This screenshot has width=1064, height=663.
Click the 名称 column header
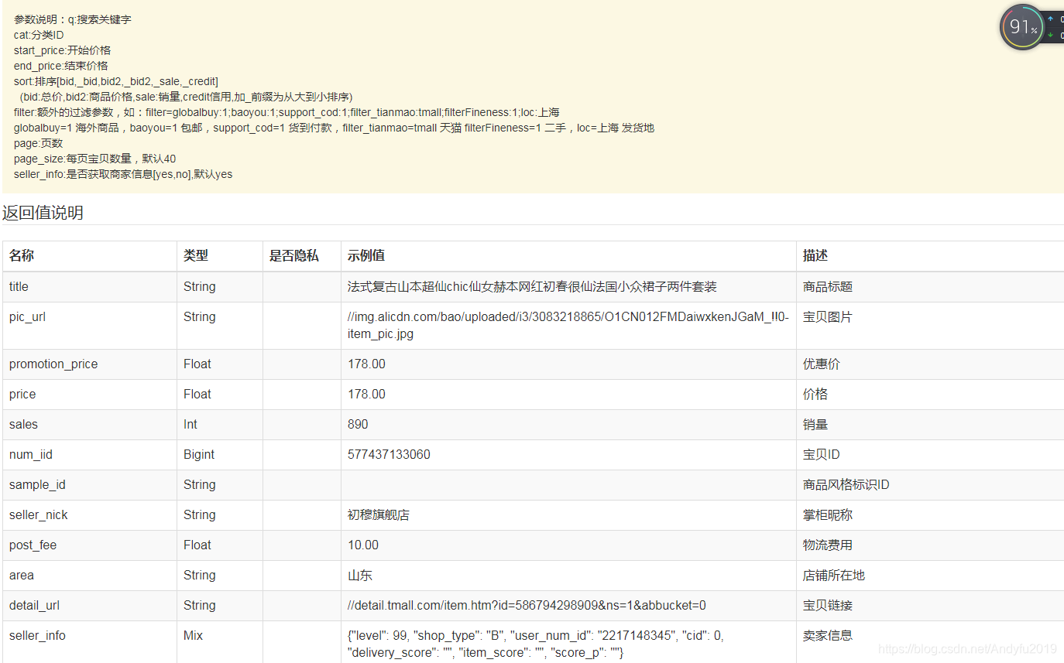(22, 255)
